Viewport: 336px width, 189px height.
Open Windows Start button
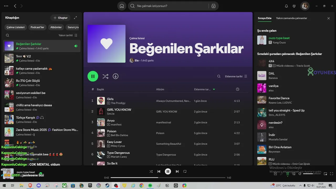pyautogui.click(x=4, y=185)
